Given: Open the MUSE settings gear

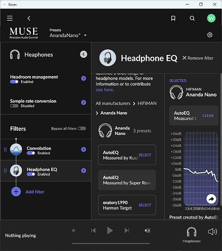Looking at the screenshot, I should click(209, 35).
